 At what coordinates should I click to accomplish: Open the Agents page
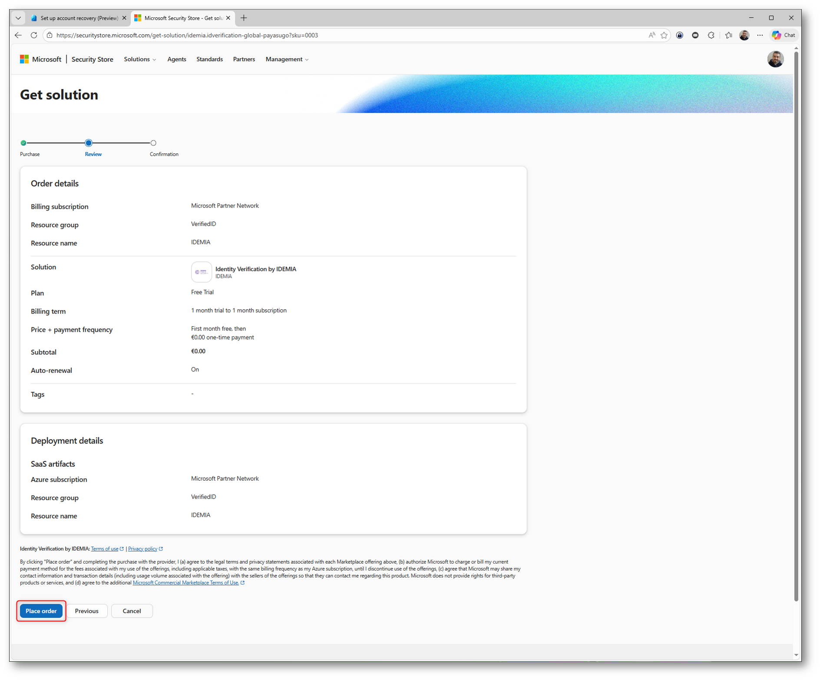177,59
